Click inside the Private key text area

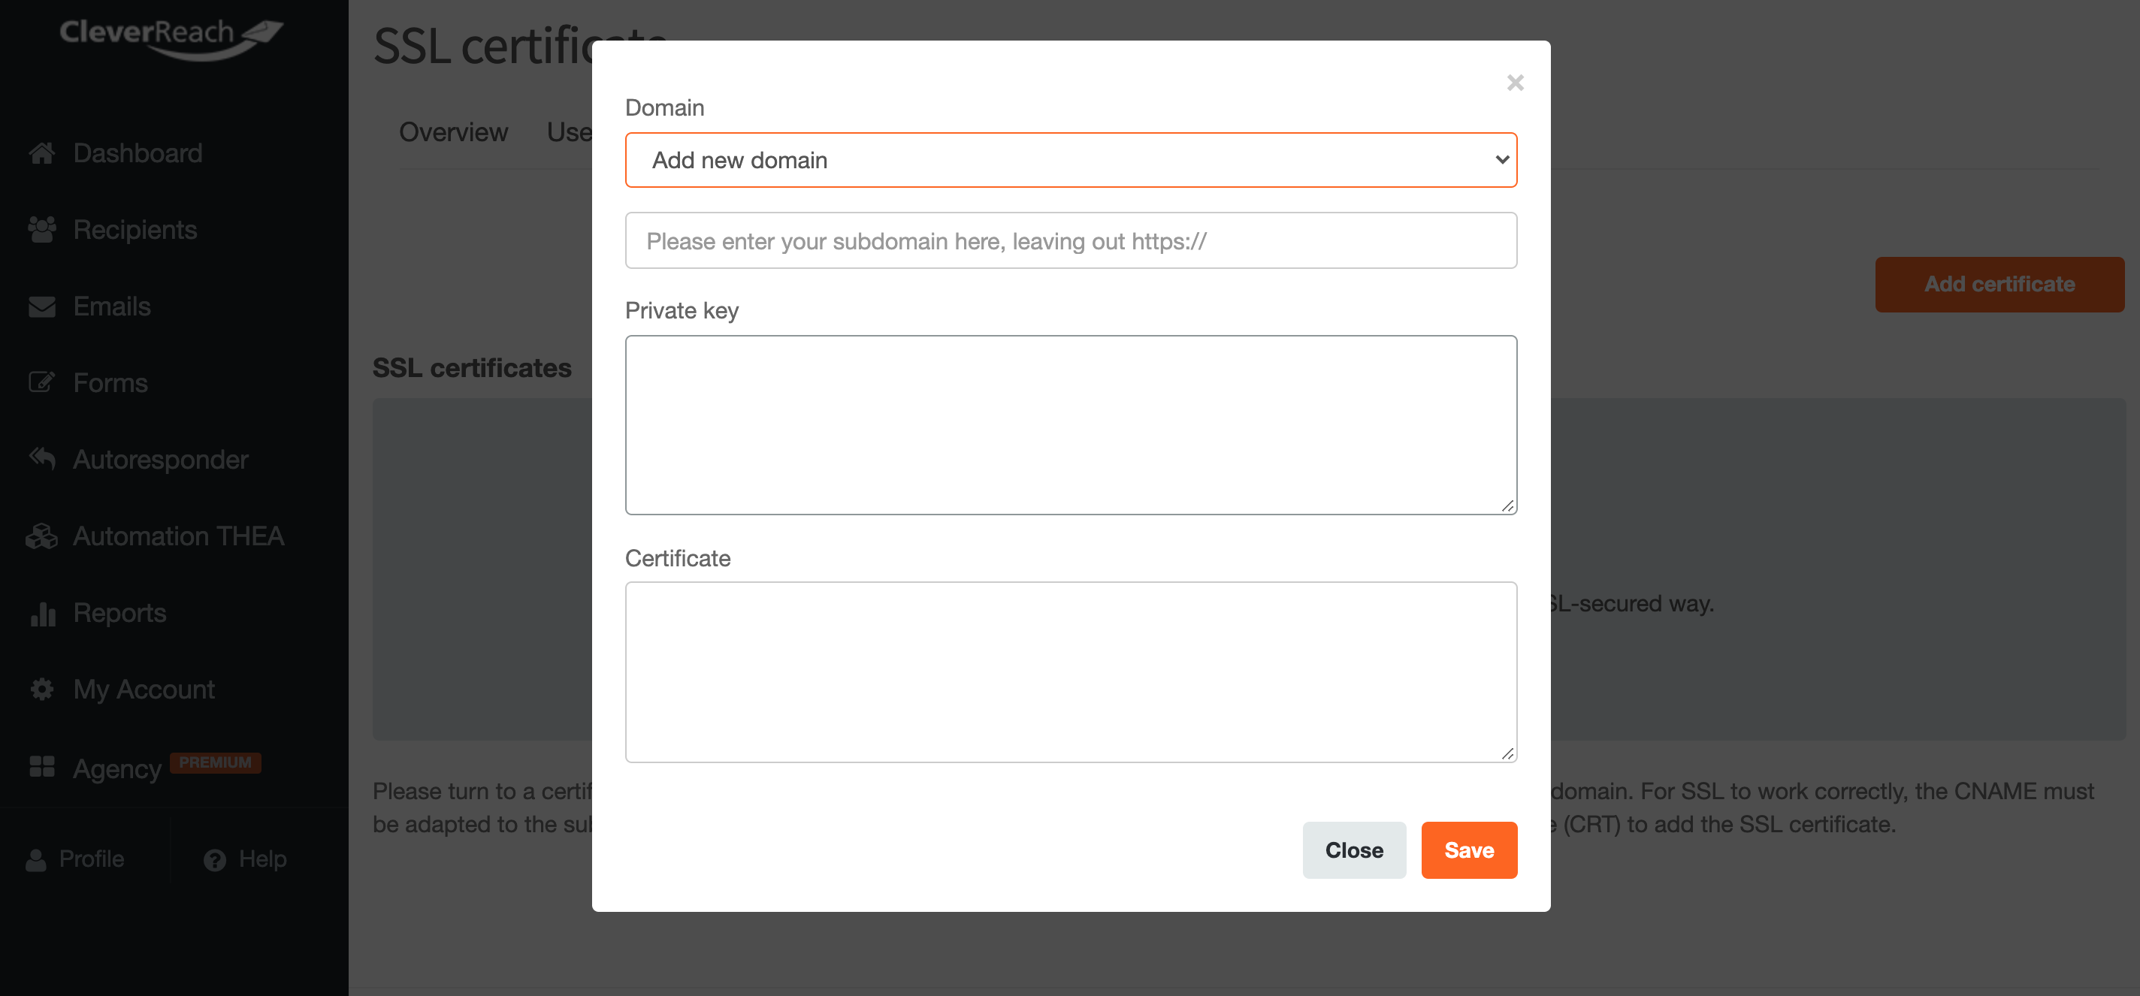[1071, 424]
